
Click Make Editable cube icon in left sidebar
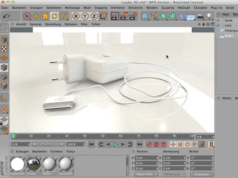(4, 40)
